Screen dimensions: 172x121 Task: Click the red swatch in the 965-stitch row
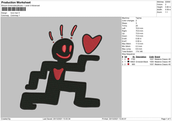click(128, 64)
